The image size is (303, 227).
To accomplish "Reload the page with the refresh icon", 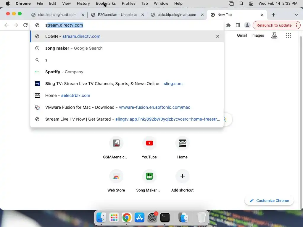I will click(25, 25).
